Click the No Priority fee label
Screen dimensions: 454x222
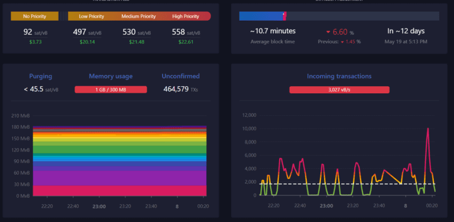tap(35, 16)
